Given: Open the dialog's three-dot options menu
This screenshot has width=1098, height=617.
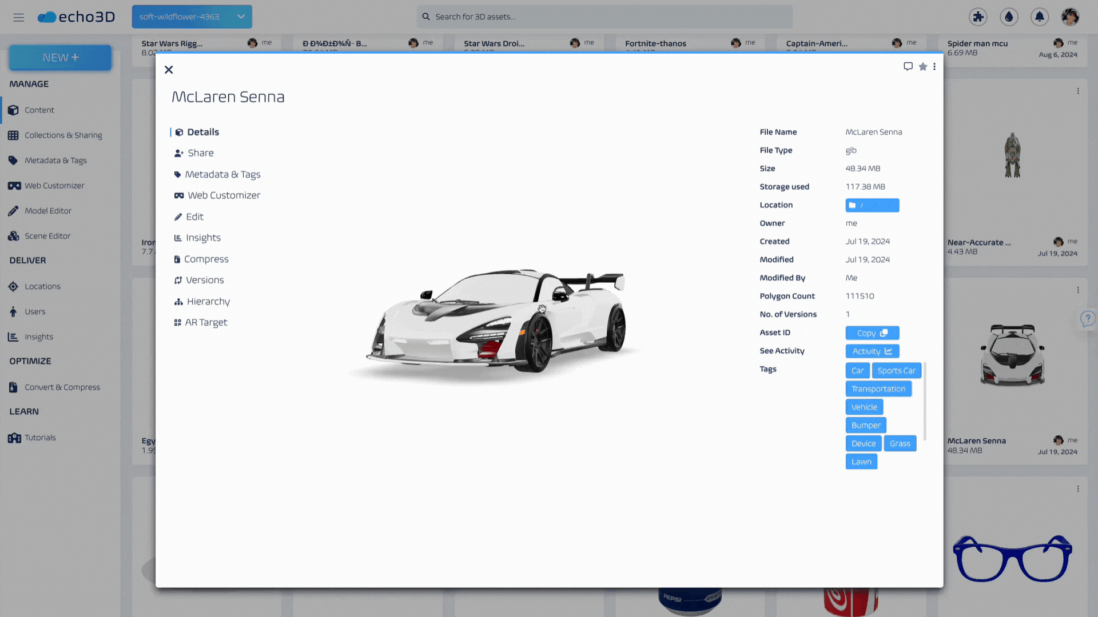Looking at the screenshot, I should (934, 67).
